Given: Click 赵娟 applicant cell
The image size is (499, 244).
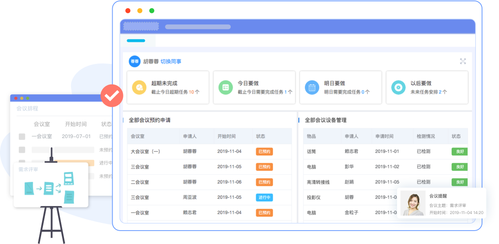Looking at the screenshot, I should click(x=349, y=182).
